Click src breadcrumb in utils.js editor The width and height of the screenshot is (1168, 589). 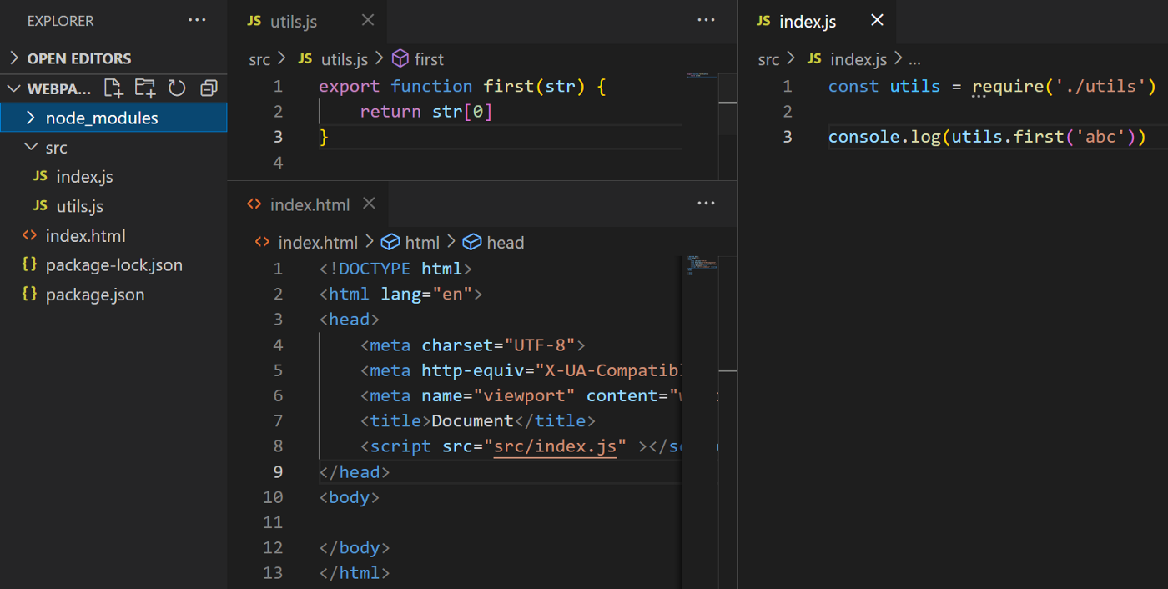point(259,59)
